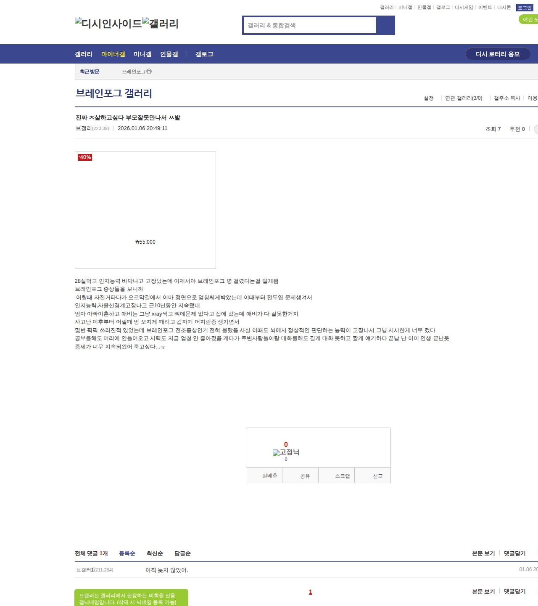This screenshot has width=538, height=606.
Task: Click 갤주소 복사 to copy the address
Action: [507, 98]
